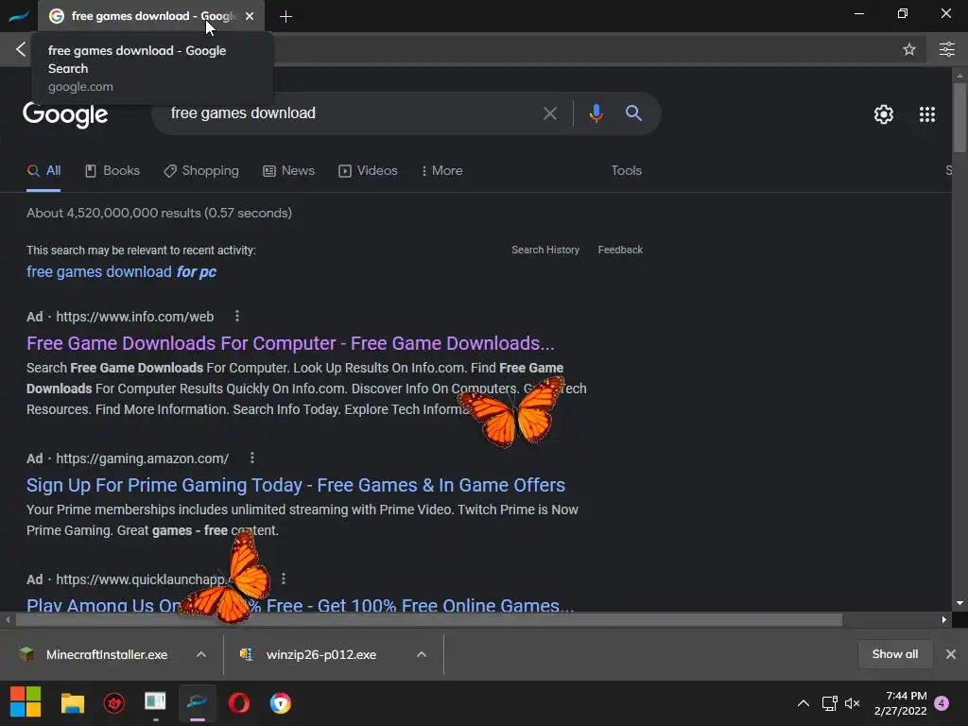Expand MinecraftInstaller.exe download options chevron

pos(201,654)
